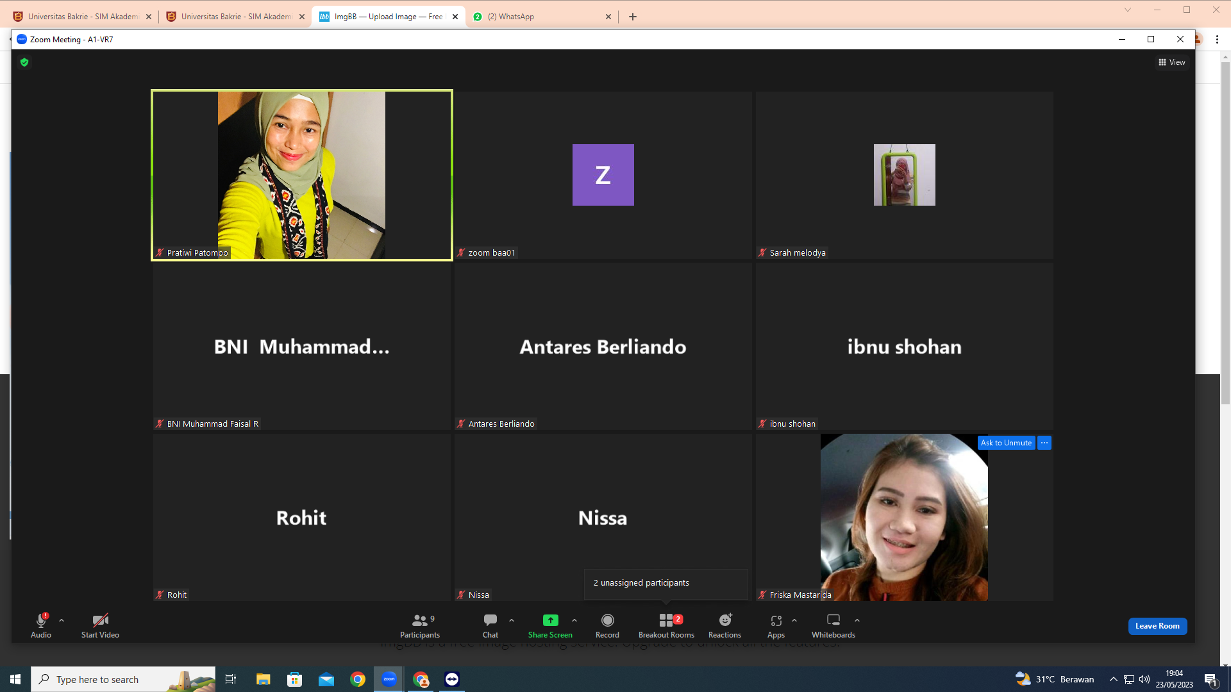Select Pratiwi Patompo's video tile

(301, 175)
